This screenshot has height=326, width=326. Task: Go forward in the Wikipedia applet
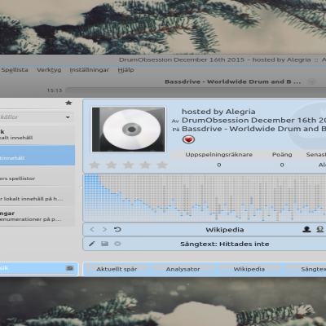104,230
